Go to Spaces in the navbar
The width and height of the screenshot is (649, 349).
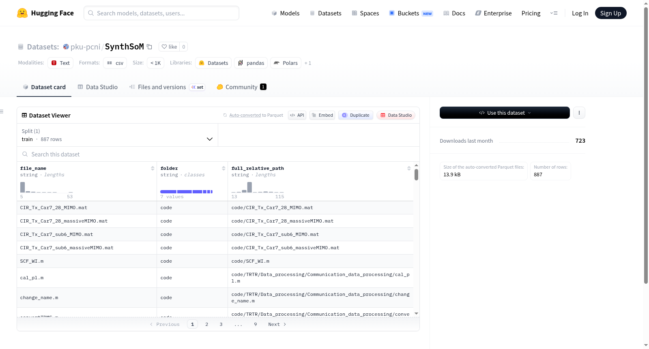[x=365, y=13]
